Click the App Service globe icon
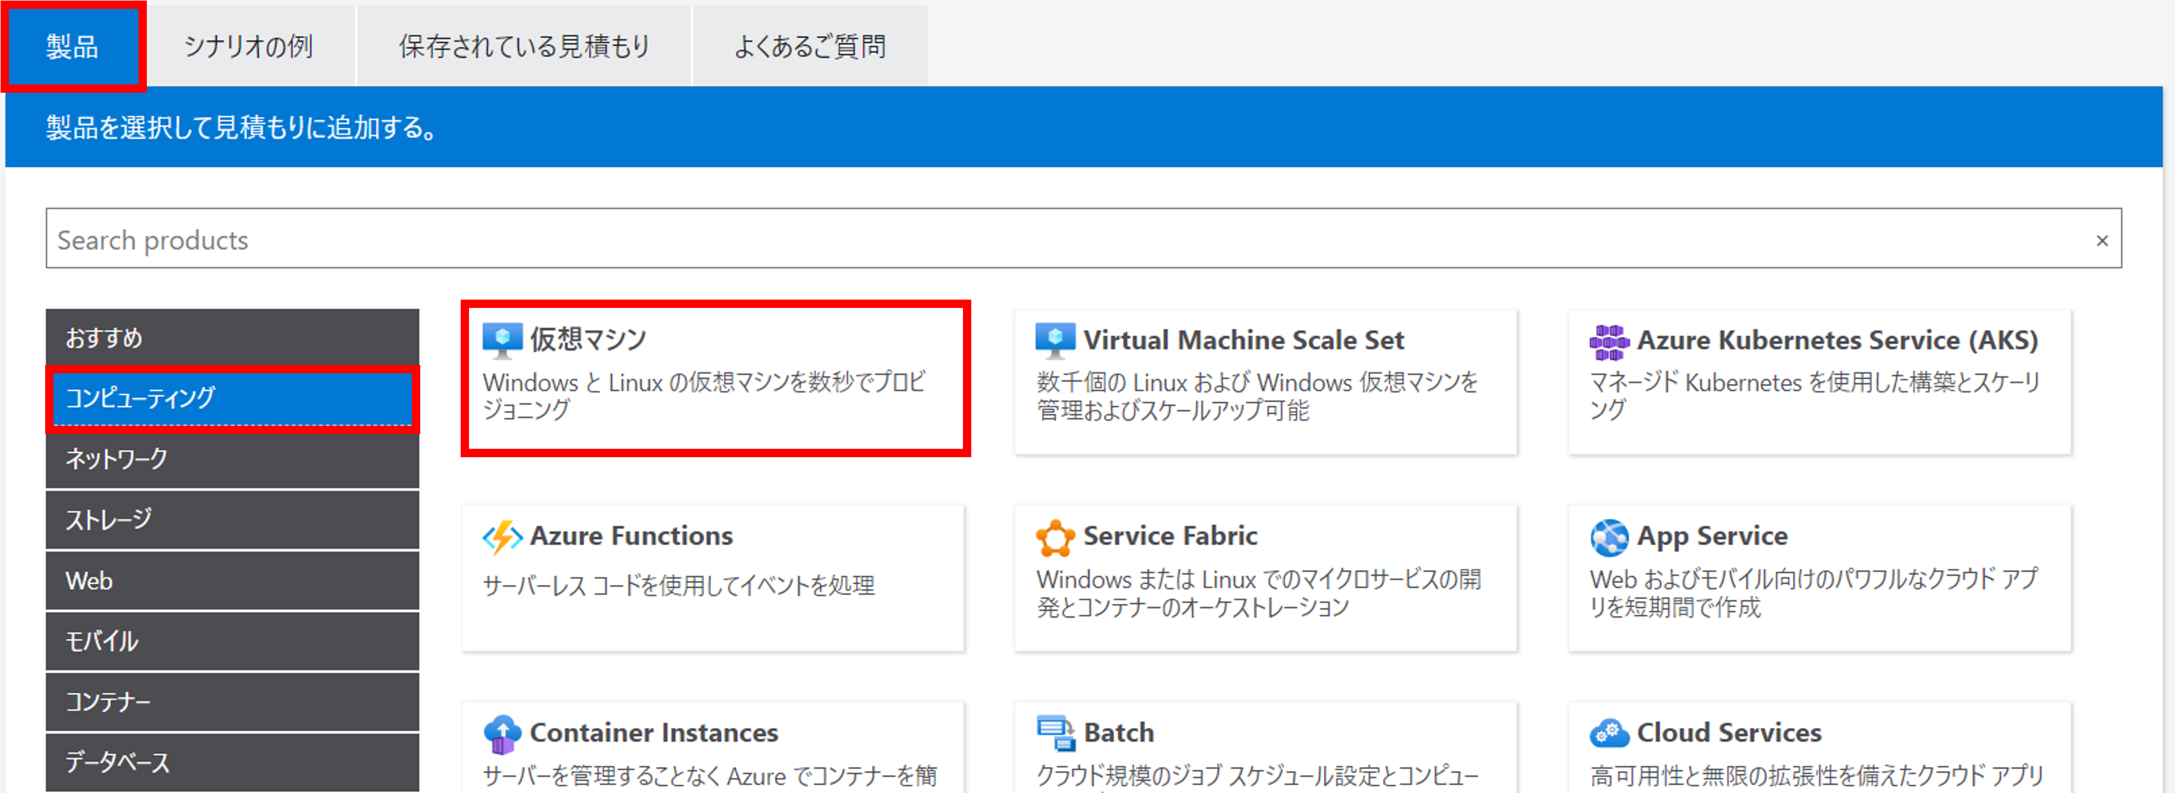The image size is (2175, 793). tap(1609, 537)
